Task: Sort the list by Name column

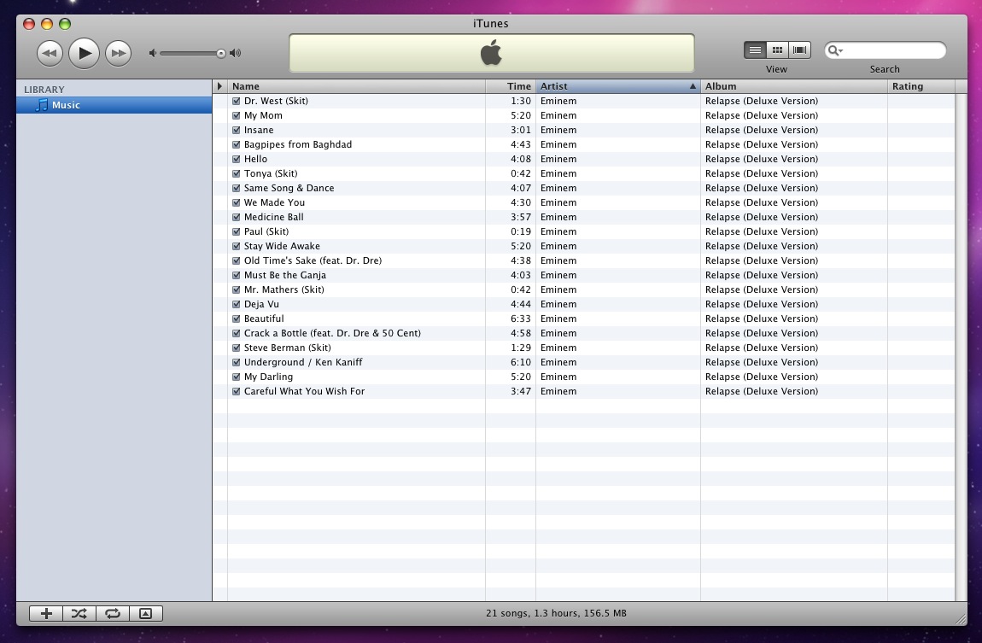Action: pyautogui.click(x=356, y=86)
